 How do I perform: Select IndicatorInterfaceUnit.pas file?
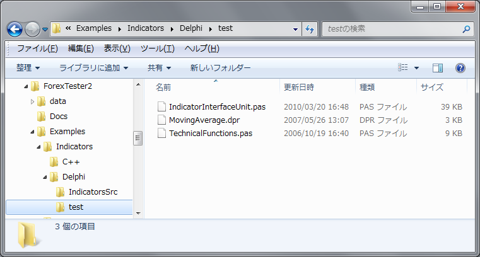(x=217, y=107)
